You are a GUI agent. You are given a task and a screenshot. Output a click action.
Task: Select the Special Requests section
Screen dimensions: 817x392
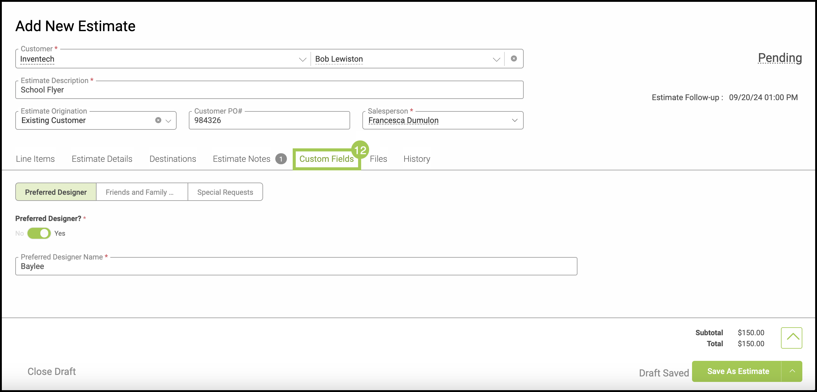225,192
